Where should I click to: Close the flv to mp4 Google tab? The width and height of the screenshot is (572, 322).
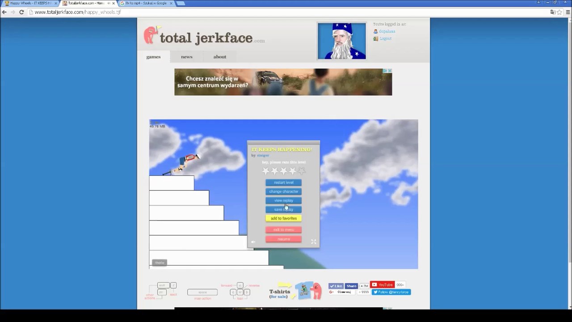171,3
